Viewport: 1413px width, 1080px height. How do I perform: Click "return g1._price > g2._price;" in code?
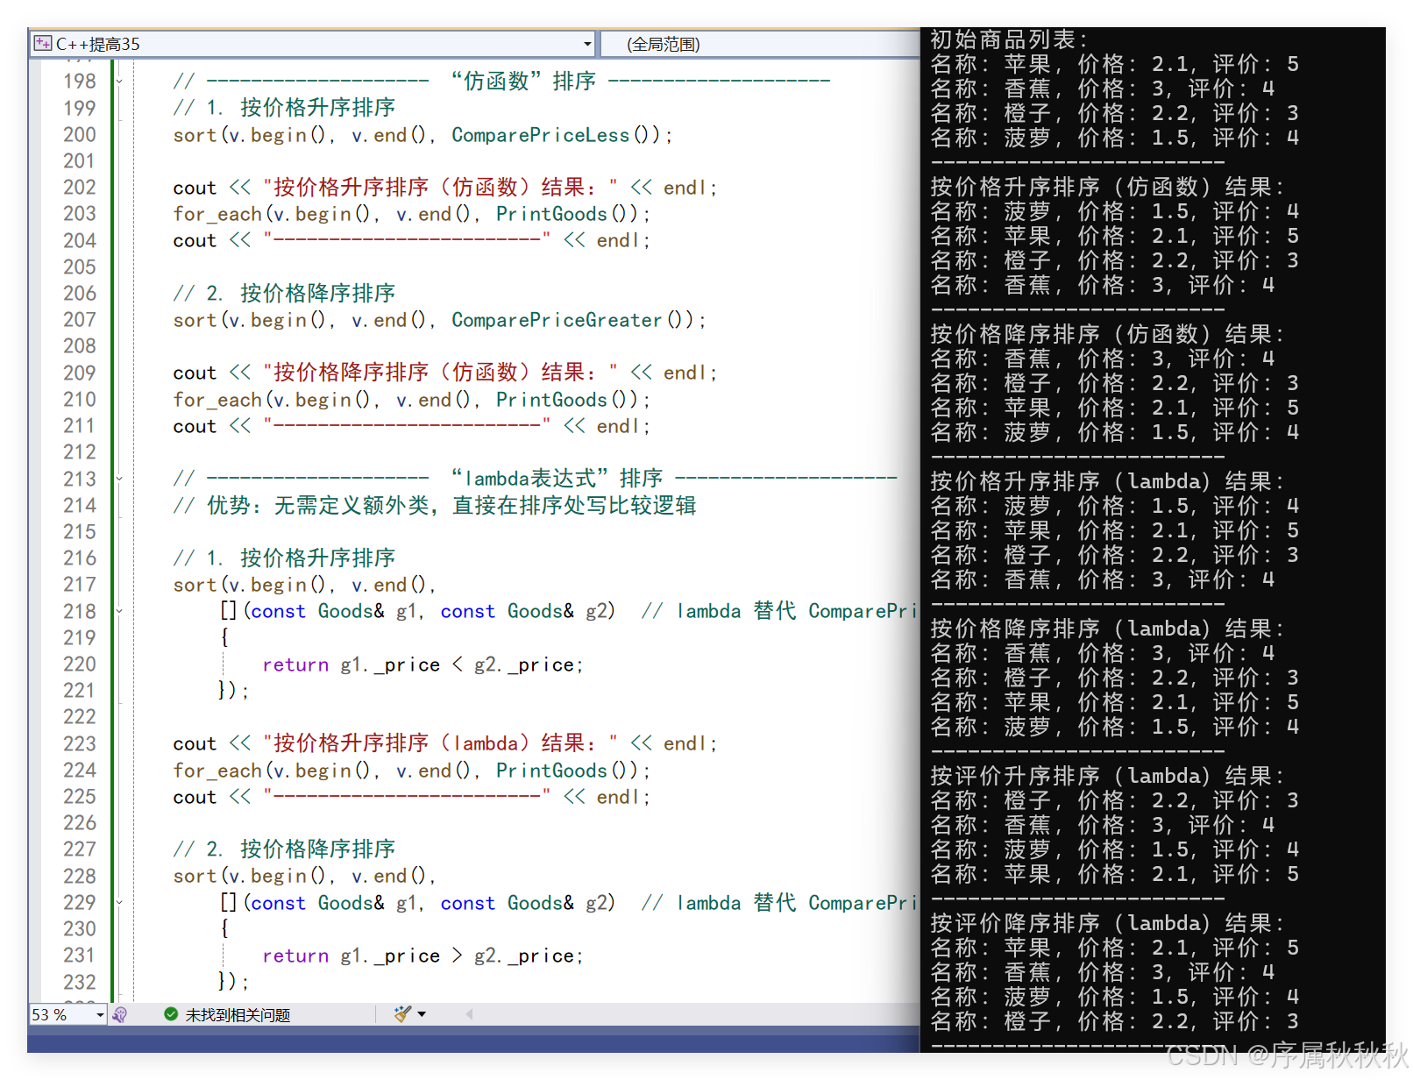[x=422, y=956]
